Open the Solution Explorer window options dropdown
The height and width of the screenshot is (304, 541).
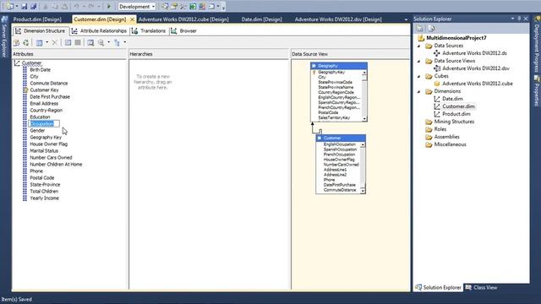(x=512, y=19)
